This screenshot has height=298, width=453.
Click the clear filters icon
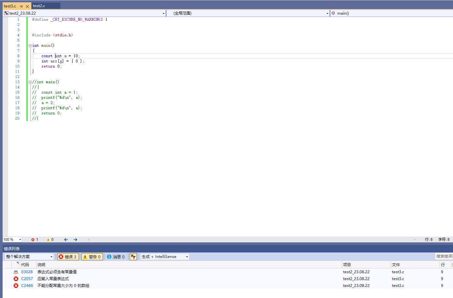click(x=133, y=257)
